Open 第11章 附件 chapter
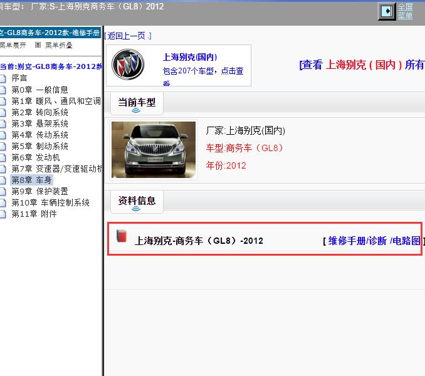This screenshot has width=425, height=376. [x=34, y=214]
